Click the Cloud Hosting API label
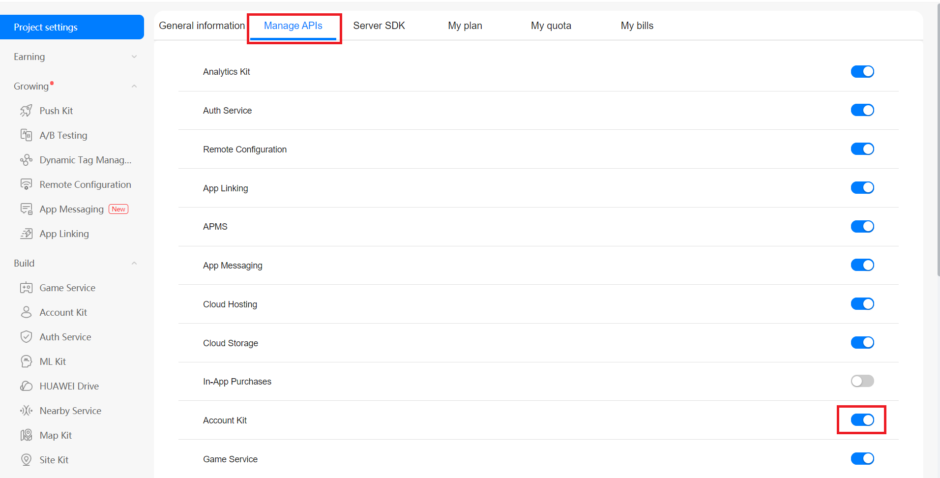Viewport: 940px width, 478px height. coord(230,304)
